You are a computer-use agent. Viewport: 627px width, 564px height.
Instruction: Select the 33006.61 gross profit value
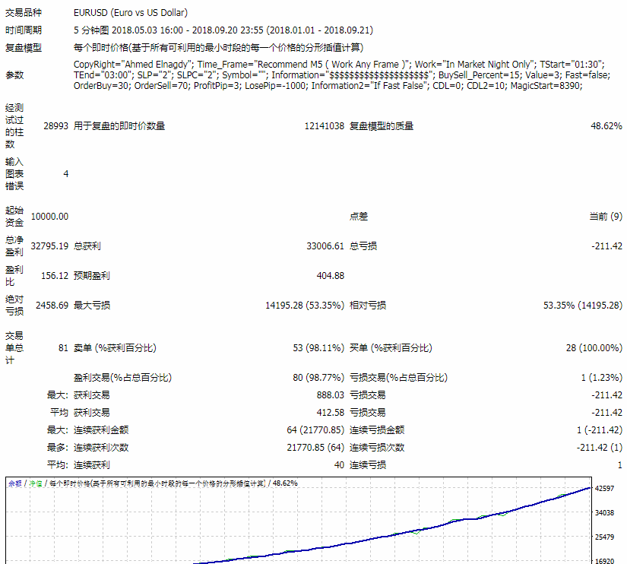(x=325, y=246)
